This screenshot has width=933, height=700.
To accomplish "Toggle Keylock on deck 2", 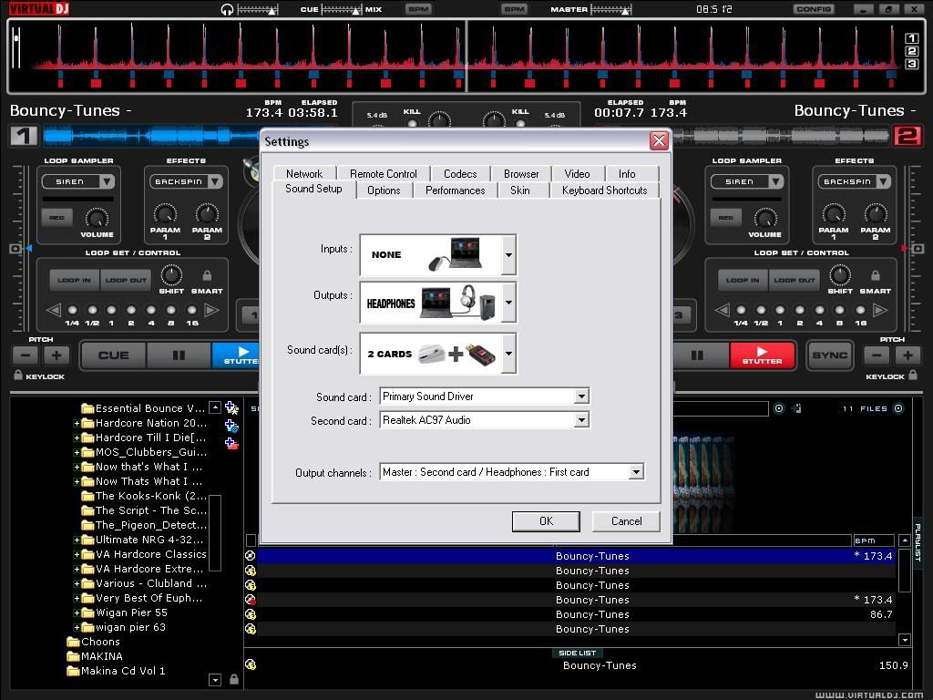I will point(891,376).
